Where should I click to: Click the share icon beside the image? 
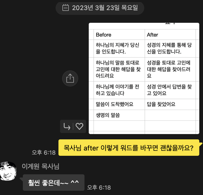click(x=70, y=78)
